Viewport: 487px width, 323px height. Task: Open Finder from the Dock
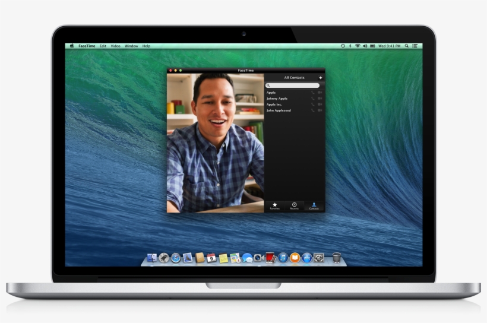152,258
